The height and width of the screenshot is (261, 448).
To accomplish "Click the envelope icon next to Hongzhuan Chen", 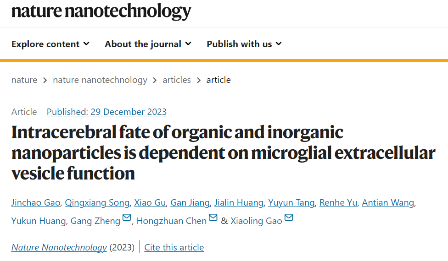I will 213,217.
